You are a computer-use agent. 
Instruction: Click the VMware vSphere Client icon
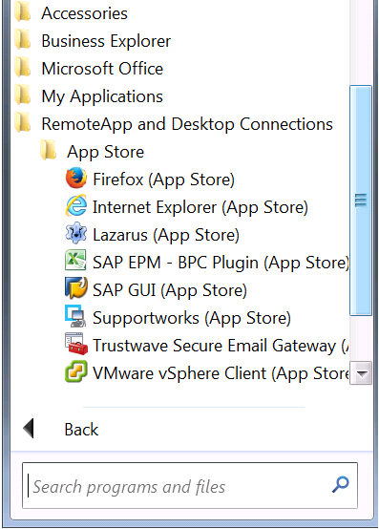click(x=75, y=371)
